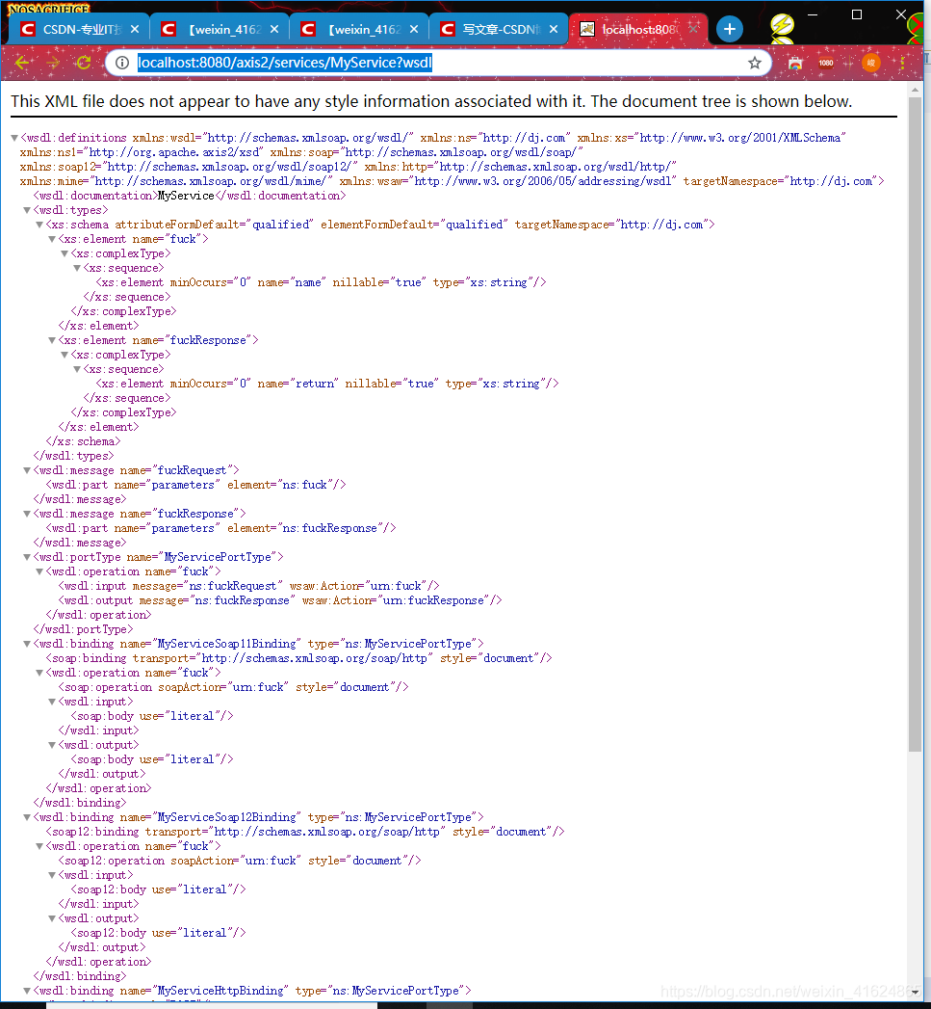
Task: View site information for localhost
Action: click(x=121, y=63)
